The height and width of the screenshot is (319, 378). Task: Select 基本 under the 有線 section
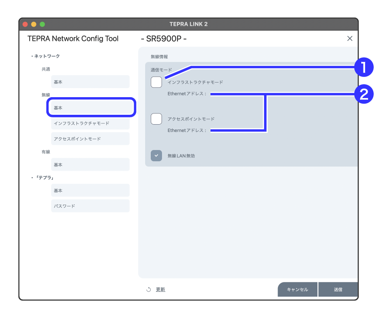[x=90, y=165]
